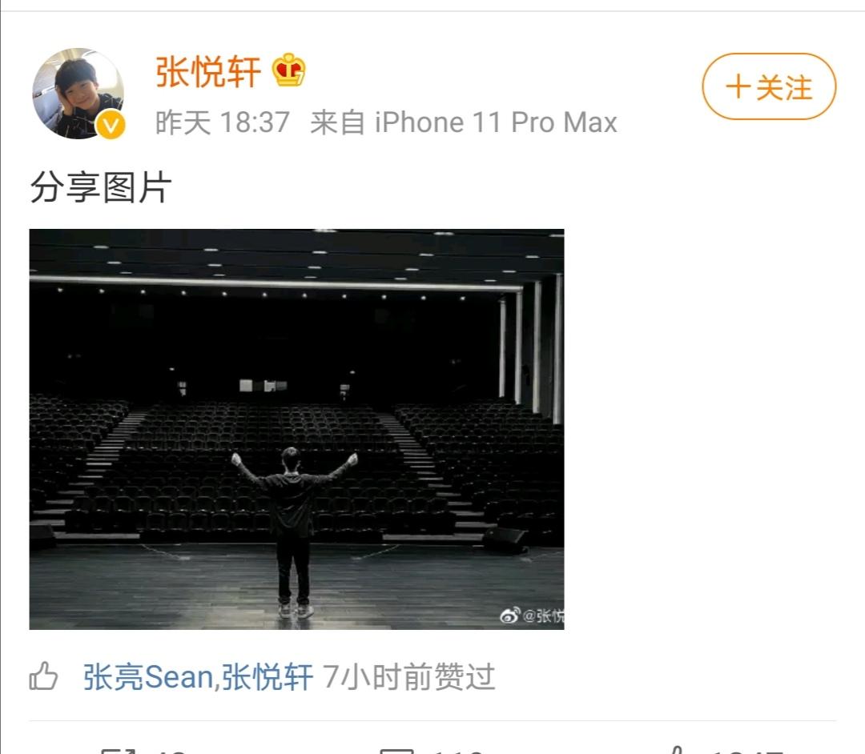Open the 张悦轩 username link
Viewport: 865px width, 754px height.
[208, 72]
